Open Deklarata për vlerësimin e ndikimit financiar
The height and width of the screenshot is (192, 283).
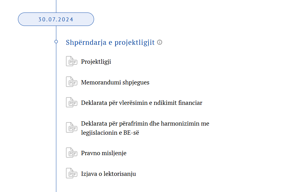pyautogui.click(x=142, y=103)
